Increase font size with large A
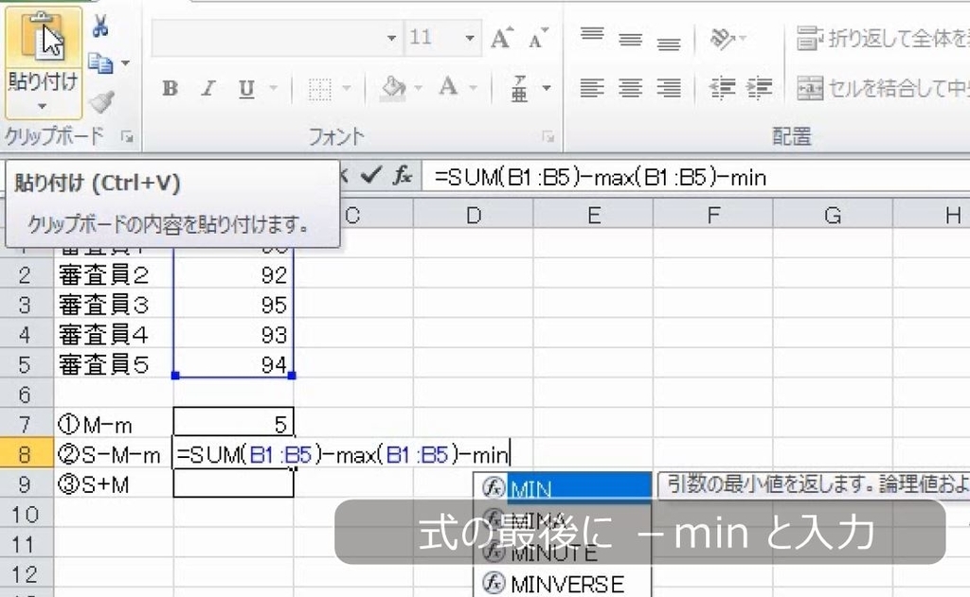The width and height of the screenshot is (970, 597). [x=502, y=38]
